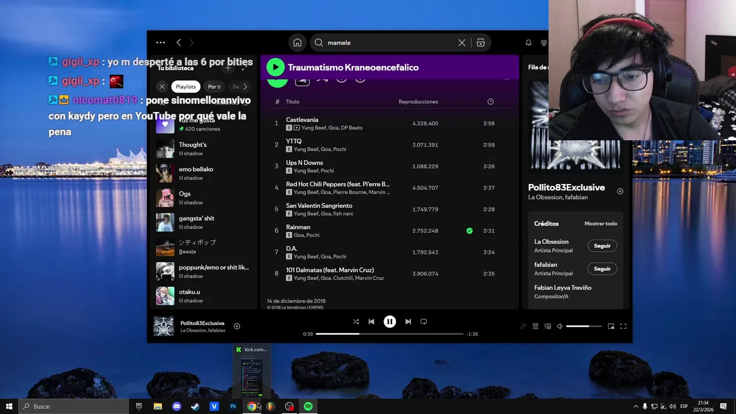
Task: Mute Spotify with the speaker icon
Action: [x=559, y=326]
